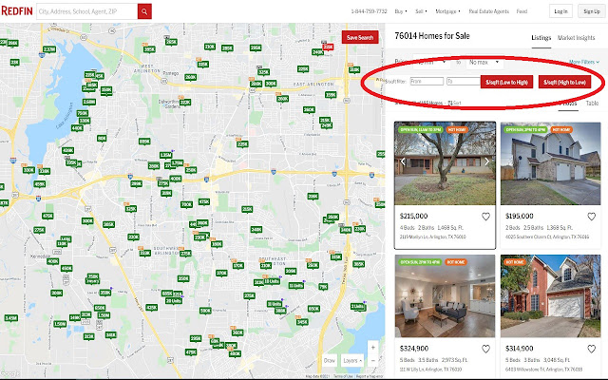608x380 pixels.
Task: Favorite the $215,000 listing with the heart
Action: [x=485, y=217]
